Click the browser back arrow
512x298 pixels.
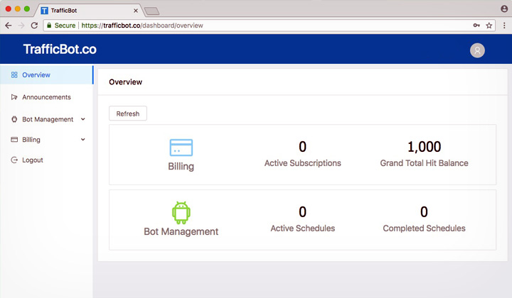coord(9,26)
